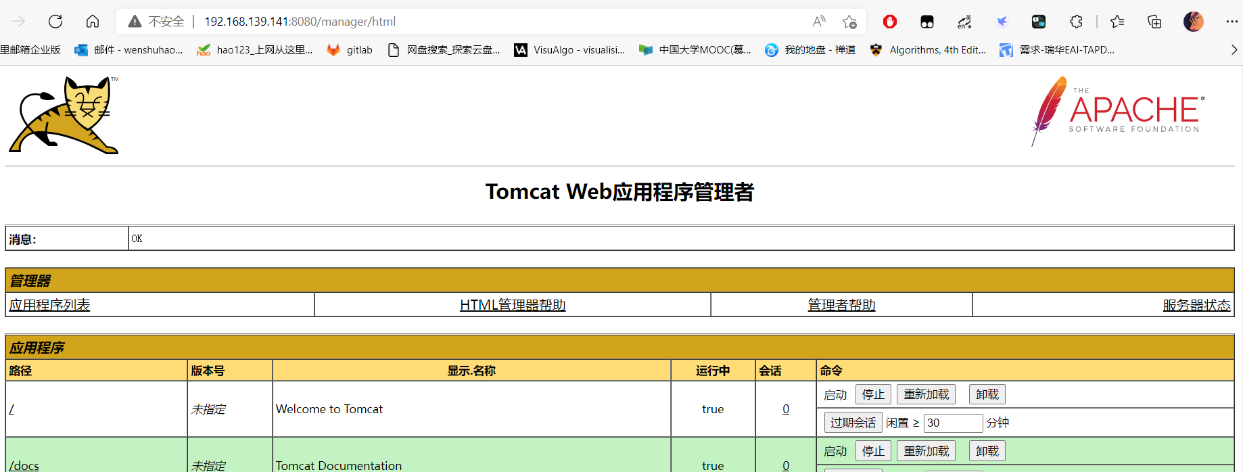This screenshot has width=1243, height=472.
Task: Open the Extensions puzzle piece icon
Action: [1076, 22]
